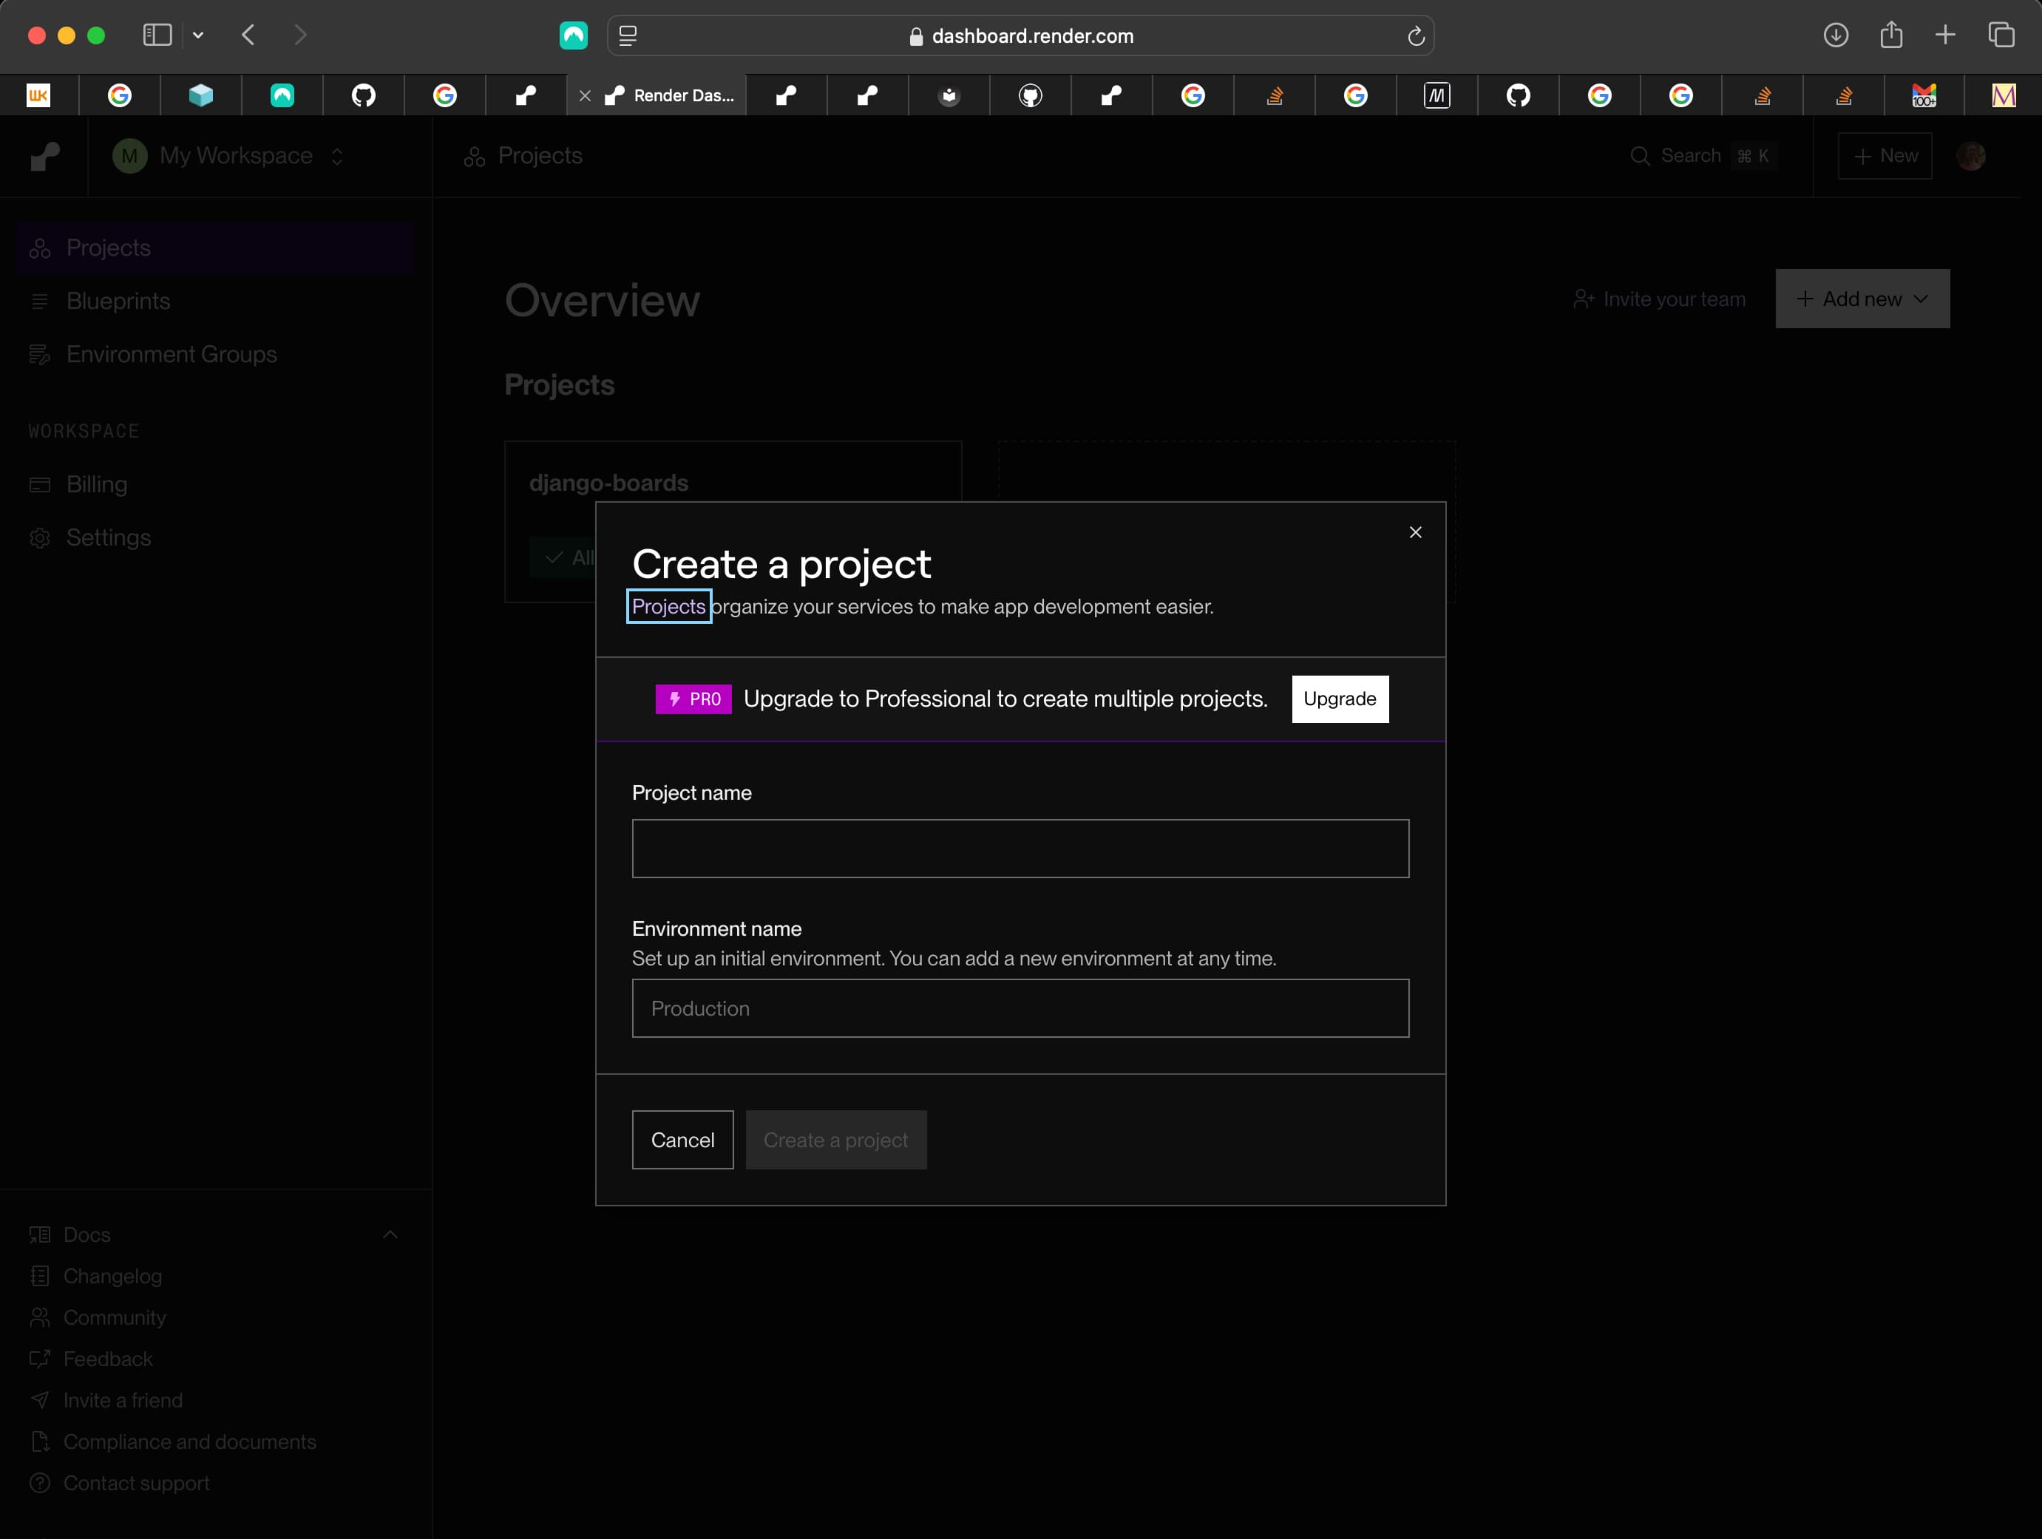Screen dimensions: 2042x1539
Task: Open Safari tab group dropdown arrow
Action: click(197, 35)
